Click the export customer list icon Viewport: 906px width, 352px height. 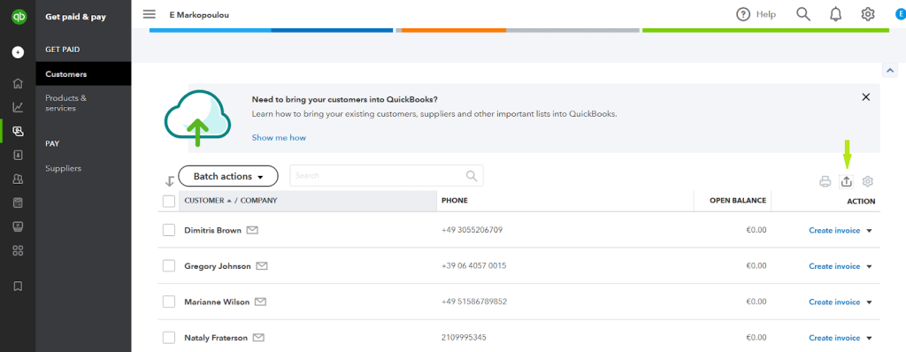point(846,181)
